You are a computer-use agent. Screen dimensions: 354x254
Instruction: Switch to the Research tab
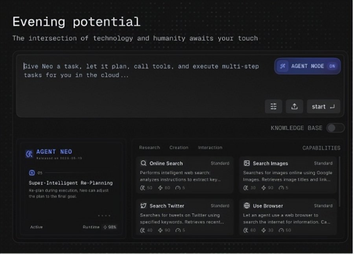[x=149, y=147]
